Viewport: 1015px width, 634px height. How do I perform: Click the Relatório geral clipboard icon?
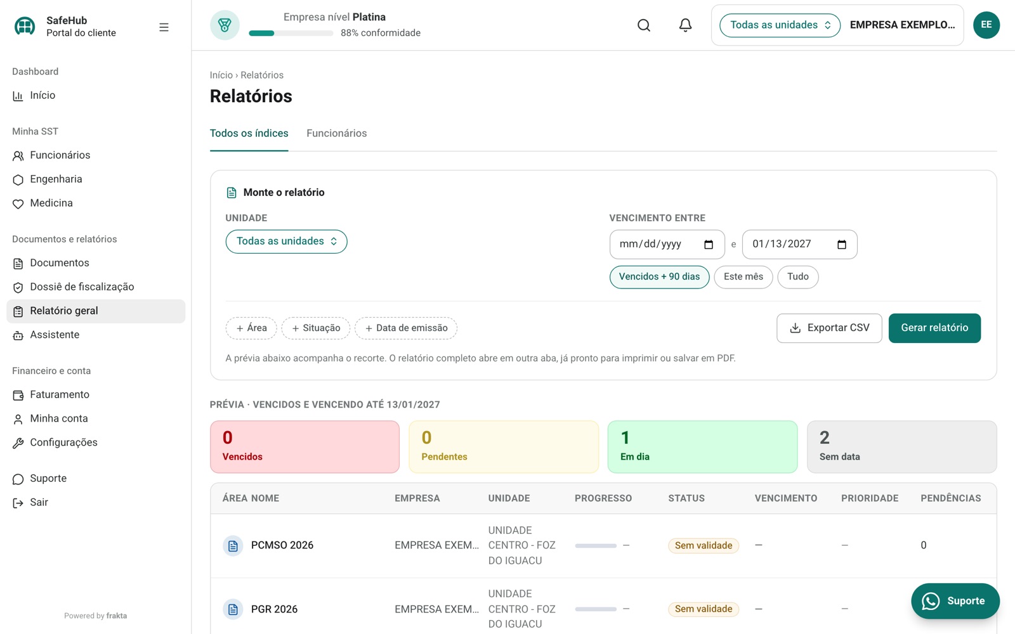click(18, 311)
